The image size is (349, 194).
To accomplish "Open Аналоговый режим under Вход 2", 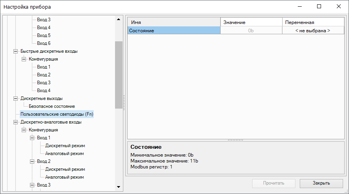I will (64, 177).
